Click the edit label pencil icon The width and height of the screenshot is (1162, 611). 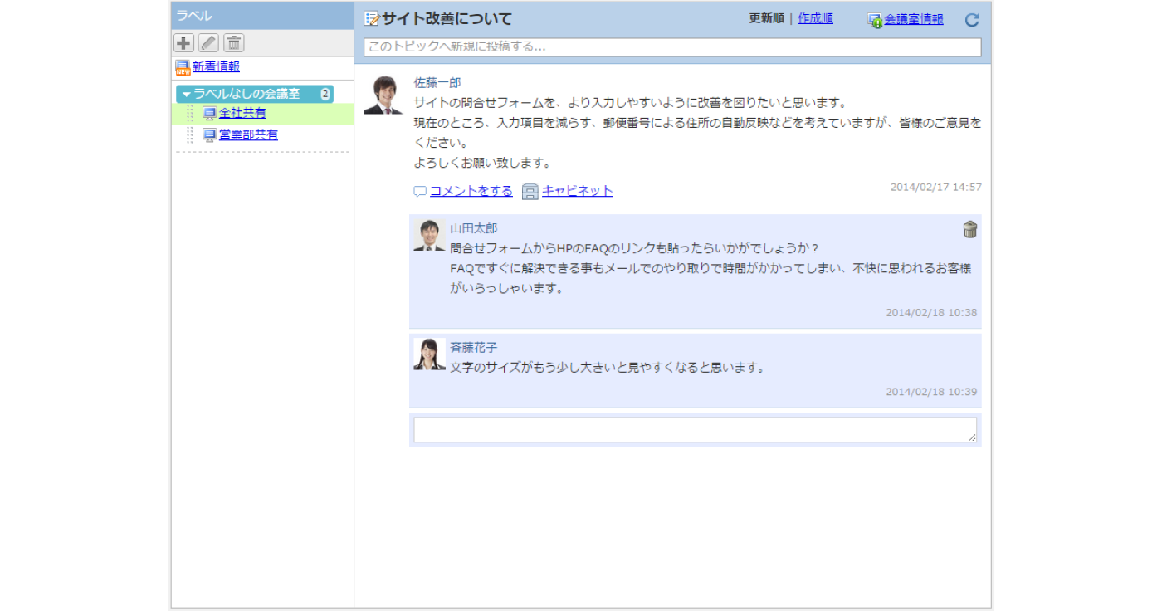208,43
